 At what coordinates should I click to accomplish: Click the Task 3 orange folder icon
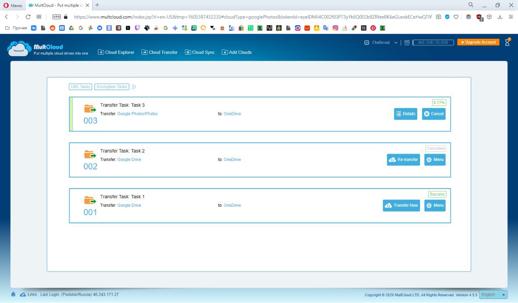coord(90,109)
